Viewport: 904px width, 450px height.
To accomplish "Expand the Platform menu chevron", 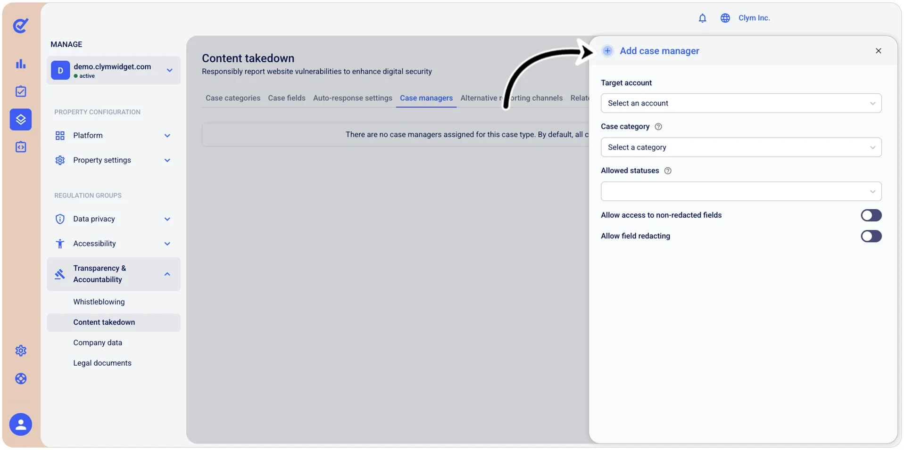I will (167, 136).
